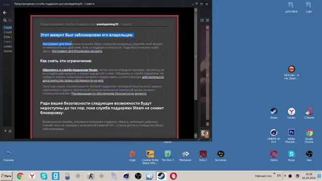Click the support dialog scrollbar down arrow
Viewport: 322px width, 181px height.
coord(196,136)
